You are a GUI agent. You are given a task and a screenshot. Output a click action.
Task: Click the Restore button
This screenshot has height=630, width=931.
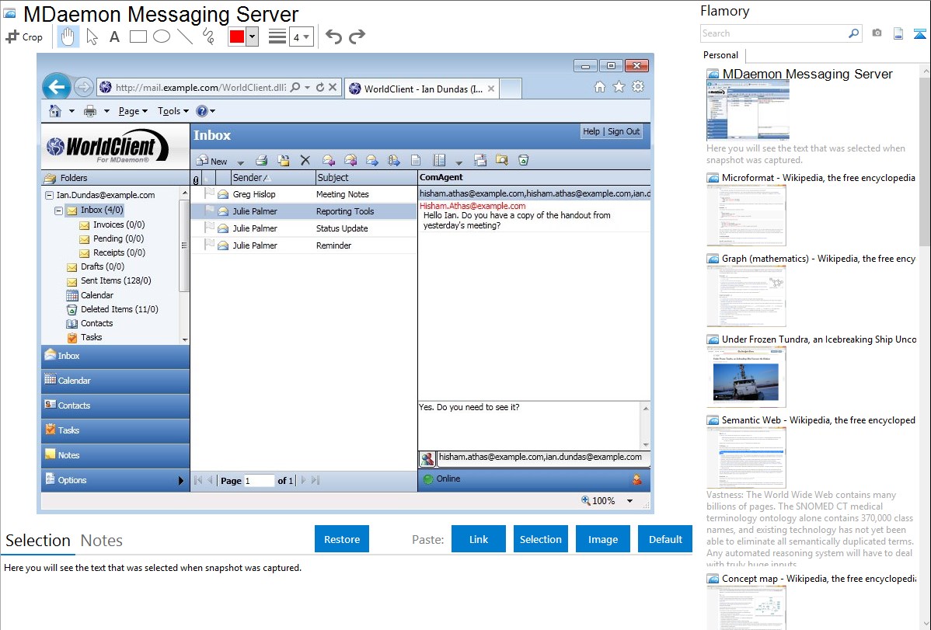(x=342, y=539)
